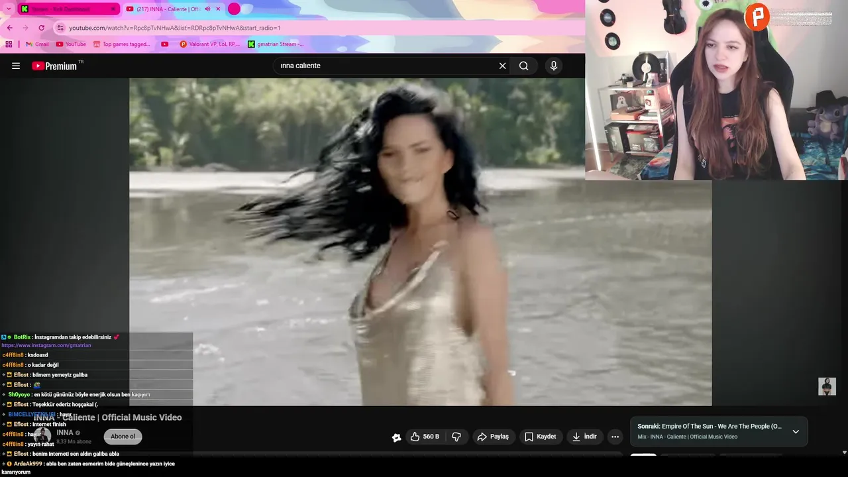Open new tab with pink circle button
848x477 pixels.
[x=234, y=9]
